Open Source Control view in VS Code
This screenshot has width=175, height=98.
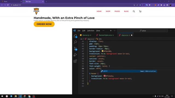point(75,48)
